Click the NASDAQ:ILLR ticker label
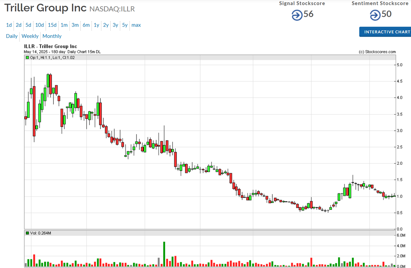Screen dimensions: 411x268 112,9
